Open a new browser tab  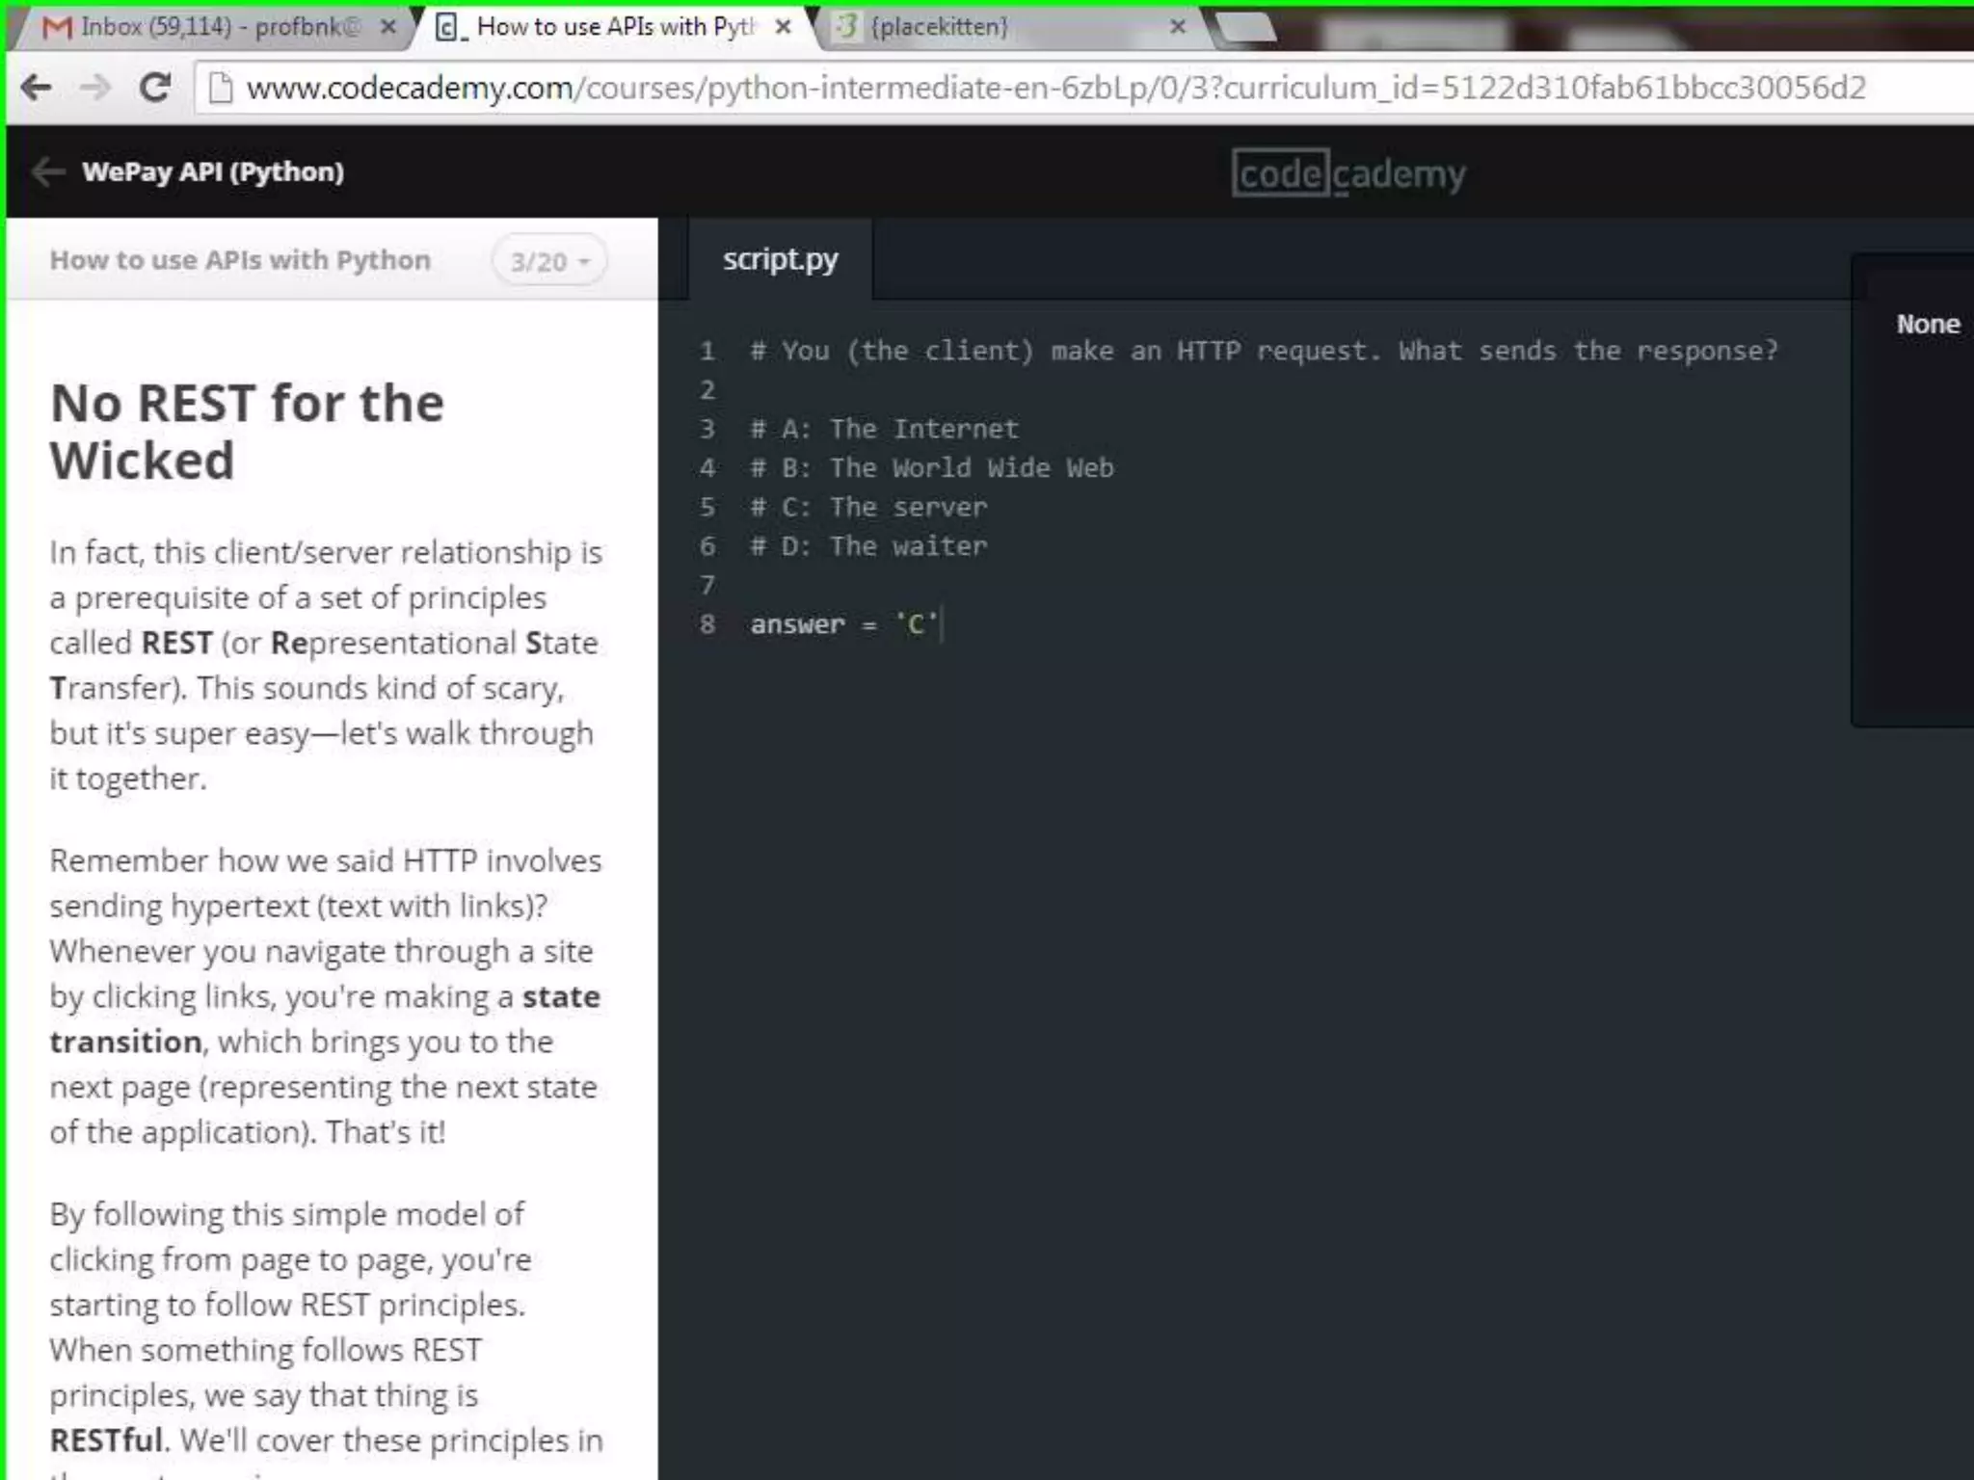pos(1245,29)
